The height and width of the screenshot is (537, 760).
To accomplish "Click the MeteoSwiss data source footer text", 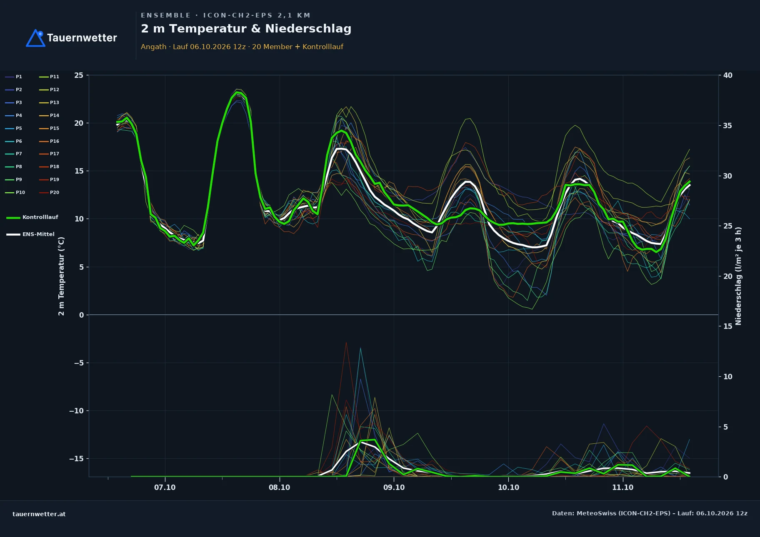I will (x=650, y=513).
